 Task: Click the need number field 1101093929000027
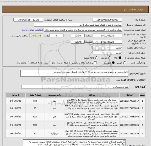tap(107, 20)
